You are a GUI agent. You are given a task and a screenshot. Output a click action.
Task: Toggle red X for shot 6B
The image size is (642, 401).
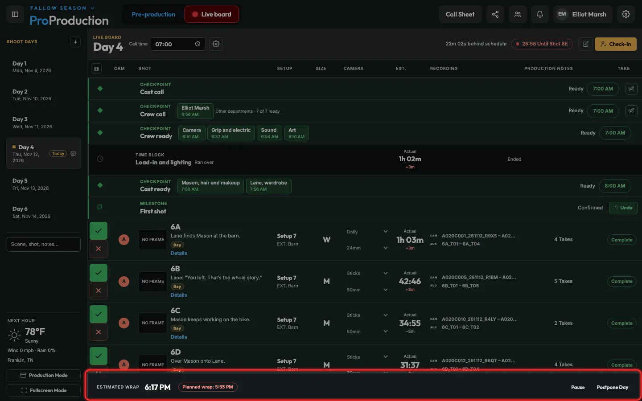(99, 291)
